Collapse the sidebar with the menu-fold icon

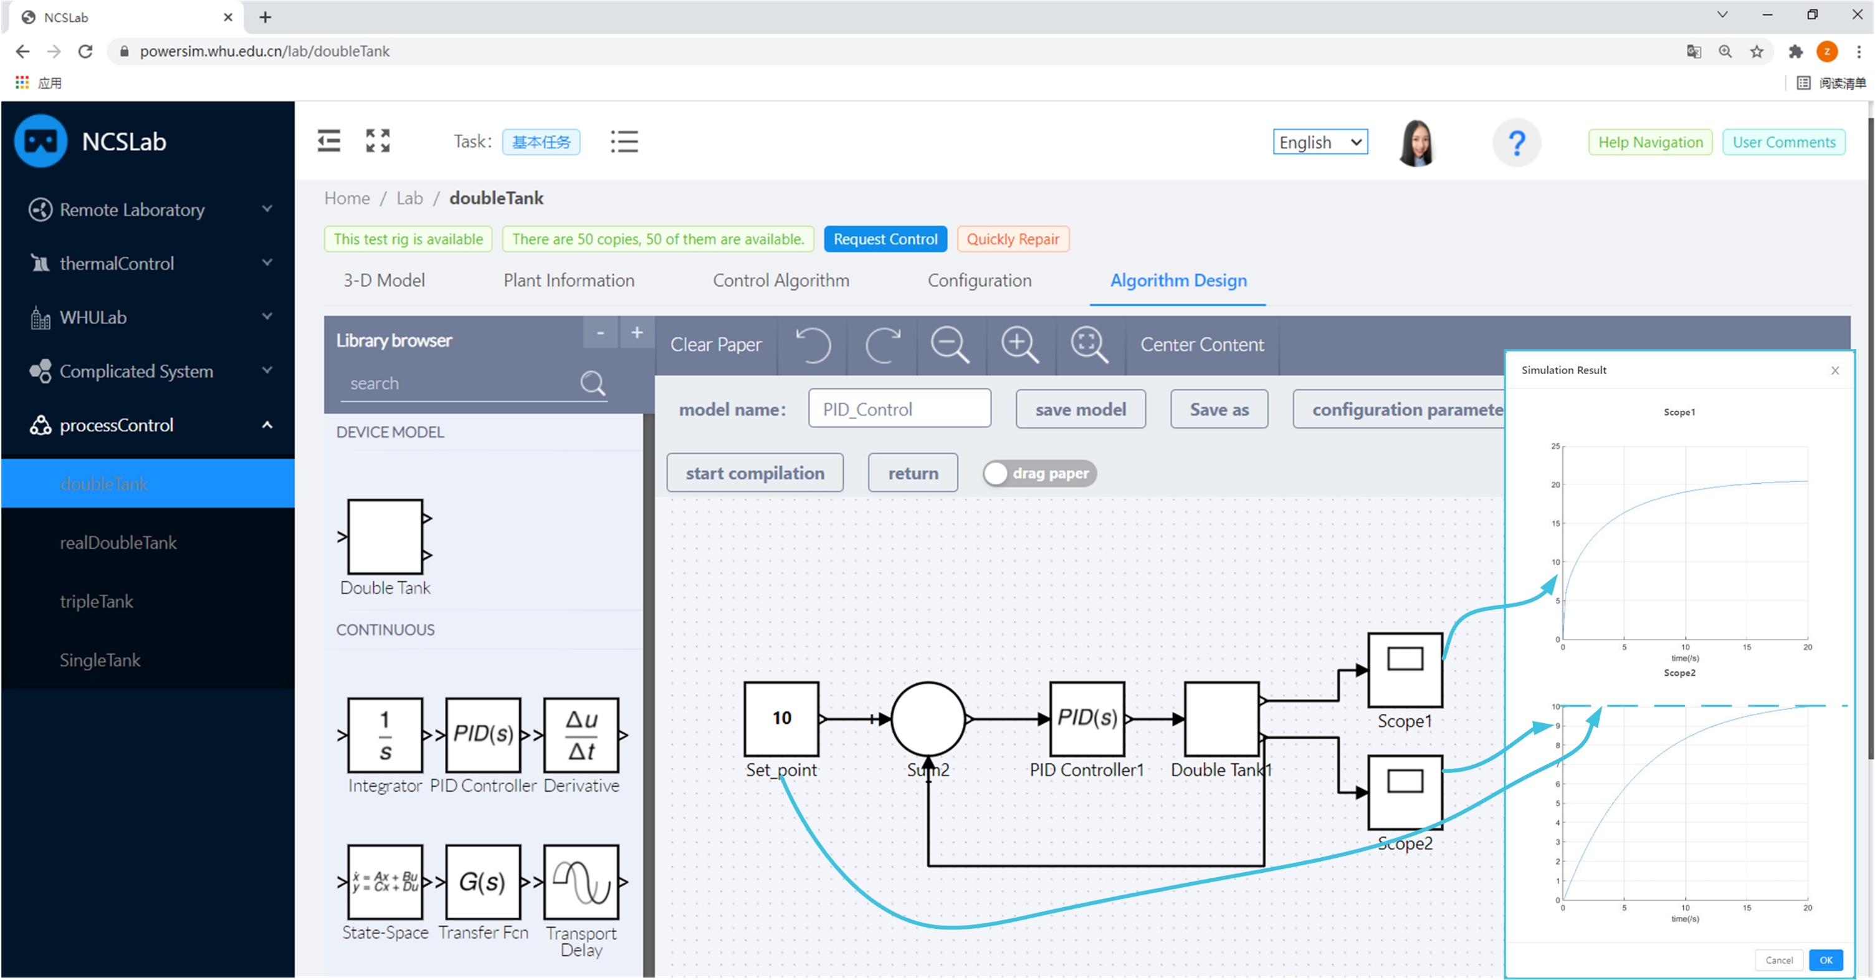click(329, 140)
